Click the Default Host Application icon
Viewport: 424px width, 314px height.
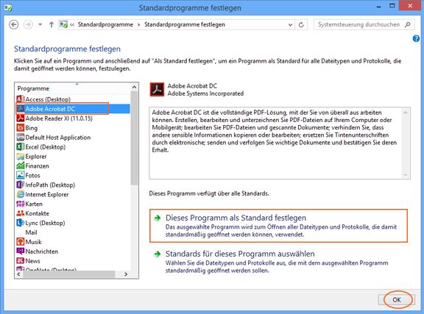[21, 138]
